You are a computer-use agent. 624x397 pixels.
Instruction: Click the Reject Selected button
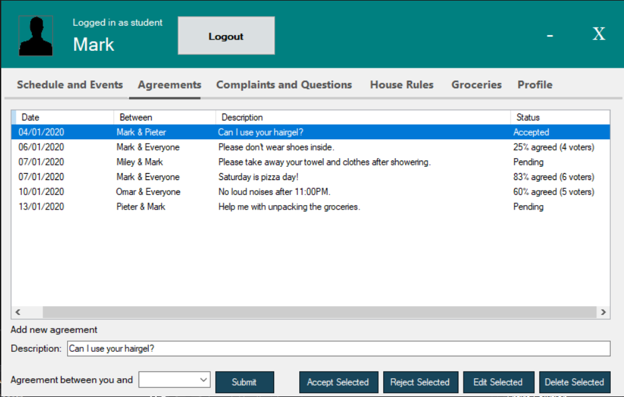tap(420, 383)
